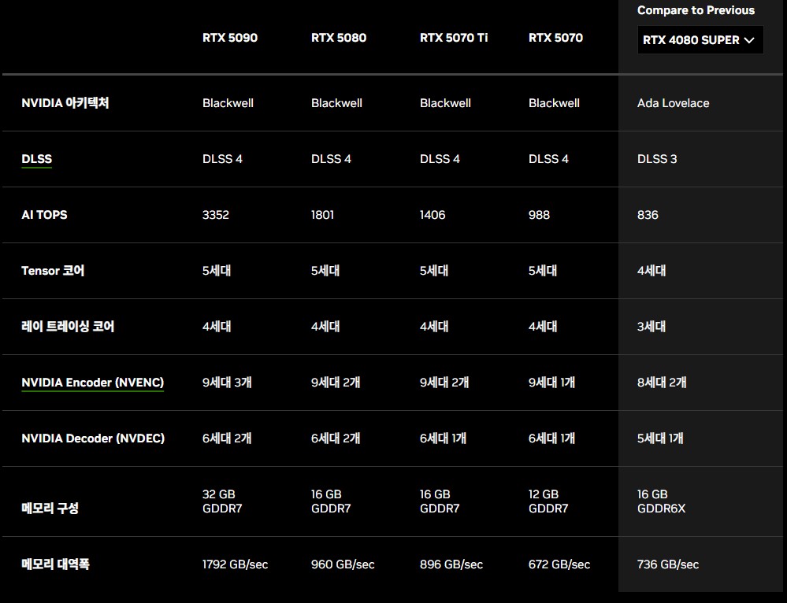Click the AI TOPS value 836

pyautogui.click(x=648, y=215)
